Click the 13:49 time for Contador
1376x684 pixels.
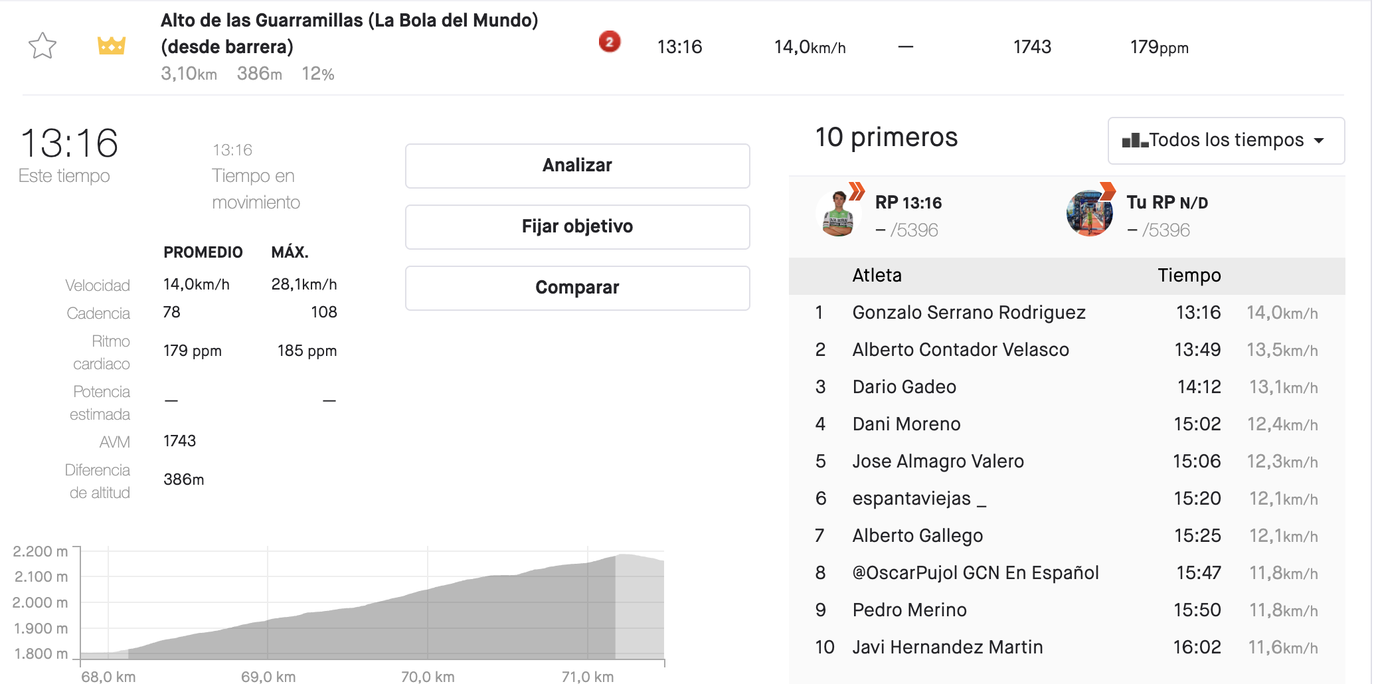pos(1197,349)
